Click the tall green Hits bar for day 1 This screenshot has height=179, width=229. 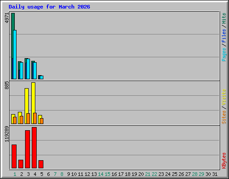point(13,21)
